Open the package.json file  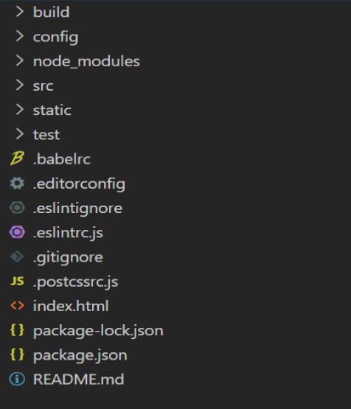pyautogui.click(x=80, y=355)
